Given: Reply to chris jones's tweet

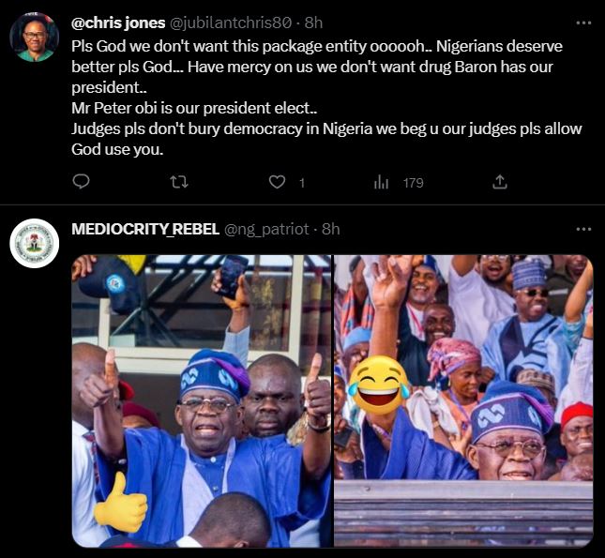Looking at the screenshot, I should click(x=81, y=182).
